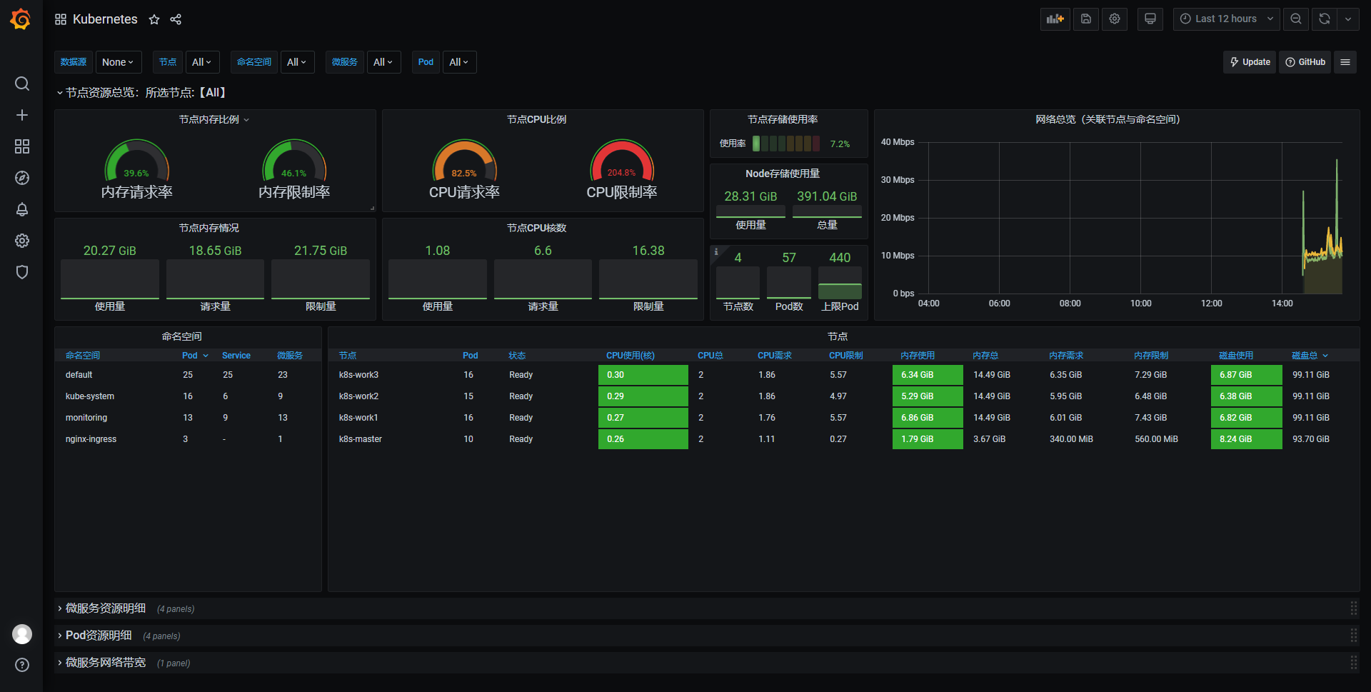Open the Last 12 hours time picker
Screen dimensions: 1371x692
pos(1226,19)
